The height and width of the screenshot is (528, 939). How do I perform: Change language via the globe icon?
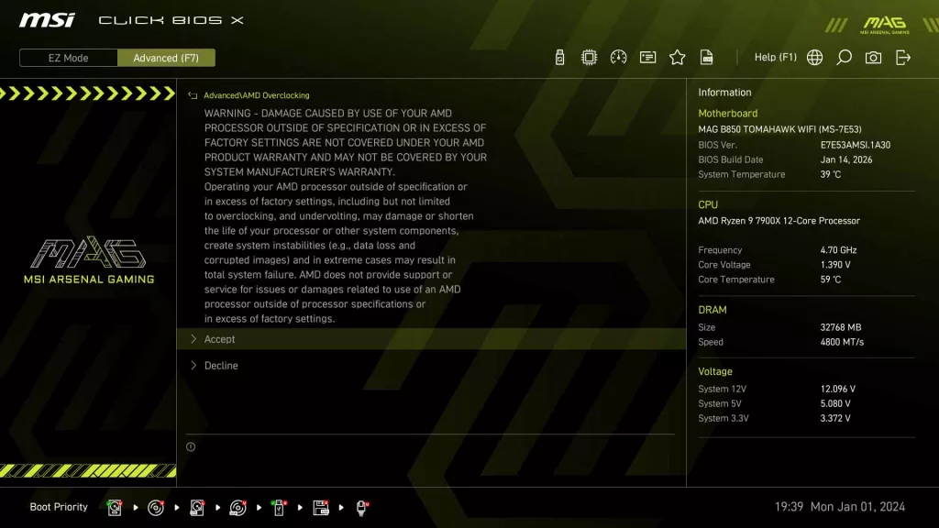click(x=814, y=57)
